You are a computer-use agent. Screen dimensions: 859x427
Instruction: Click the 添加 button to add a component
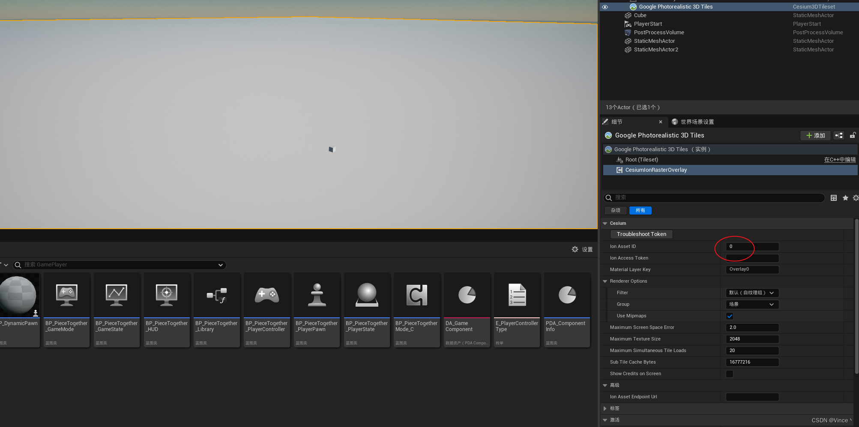point(815,135)
